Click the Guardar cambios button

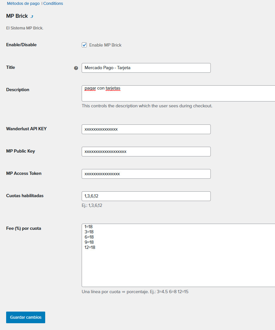(25, 317)
